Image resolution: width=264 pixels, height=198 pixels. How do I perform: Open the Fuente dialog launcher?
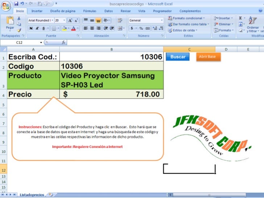coord(78,36)
